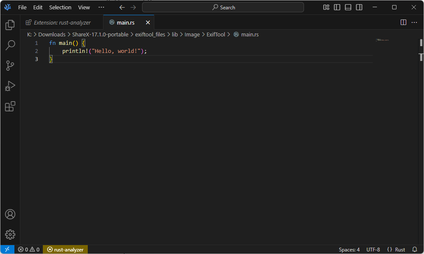Click the println! macro in code

(75, 51)
